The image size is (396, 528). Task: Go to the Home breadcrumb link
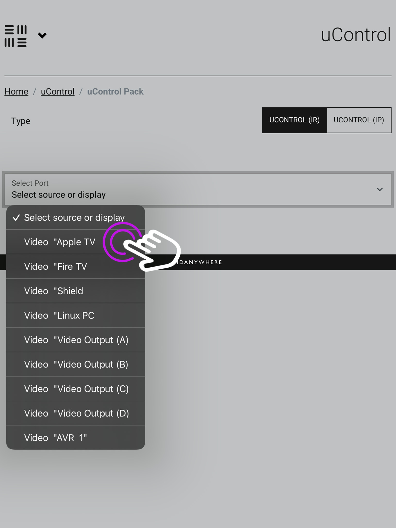16,92
